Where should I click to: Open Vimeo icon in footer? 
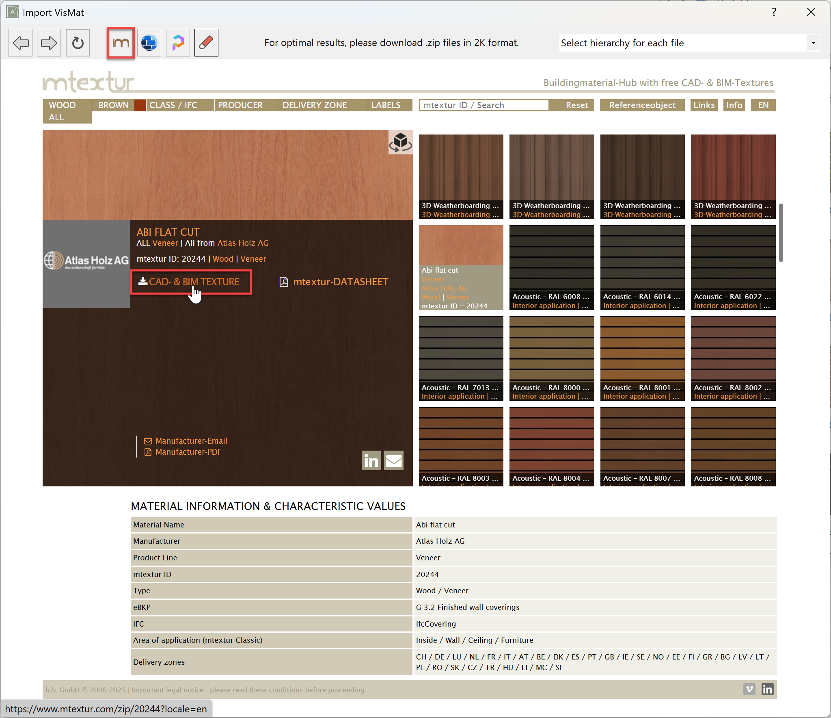click(749, 689)
